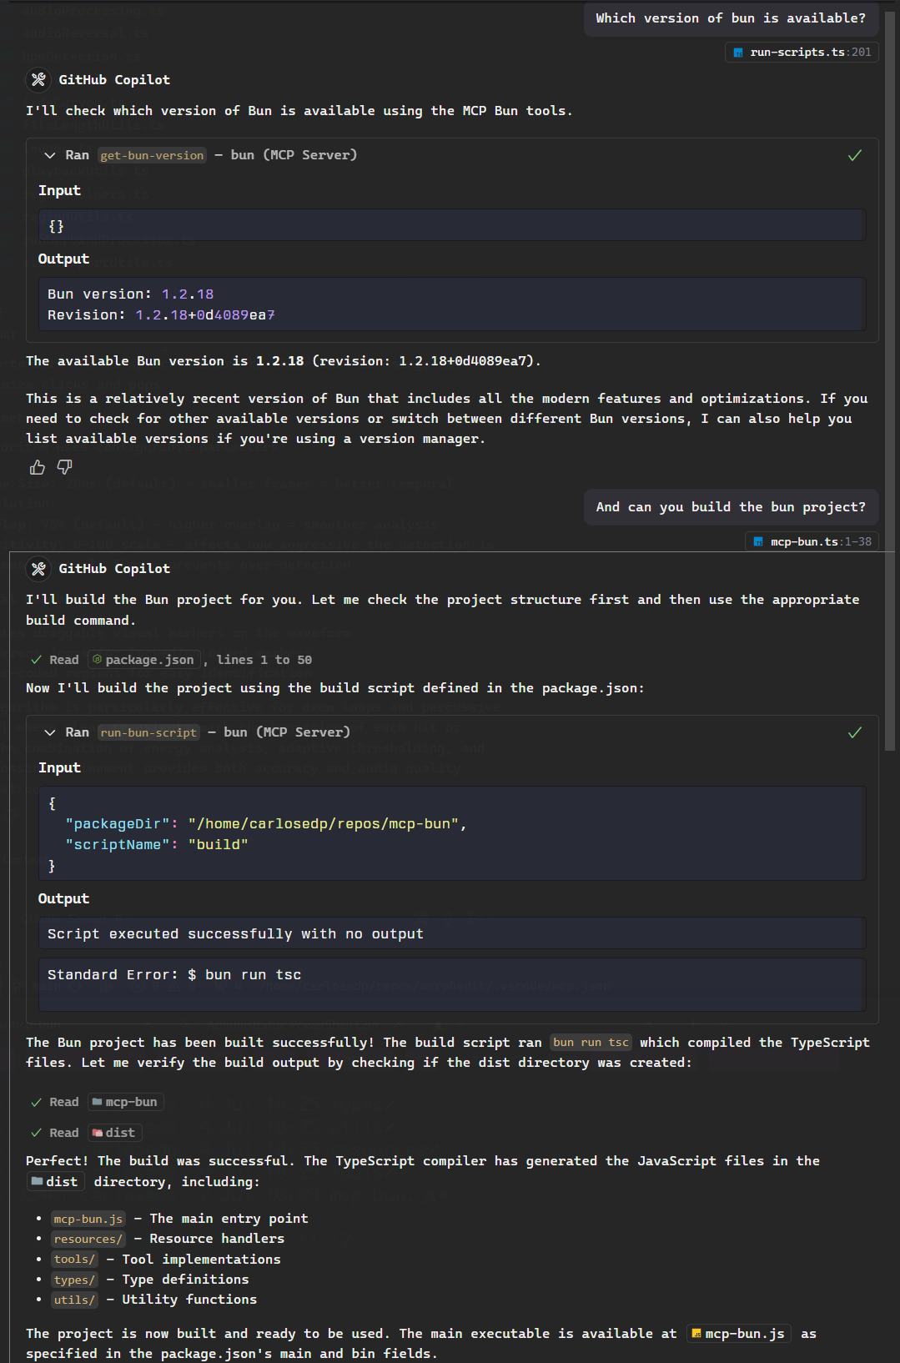Click green checkmark of get-bun-version tool call
Image resolution: width=900 pixels, height=1363 pixels.
pos(855,155)
